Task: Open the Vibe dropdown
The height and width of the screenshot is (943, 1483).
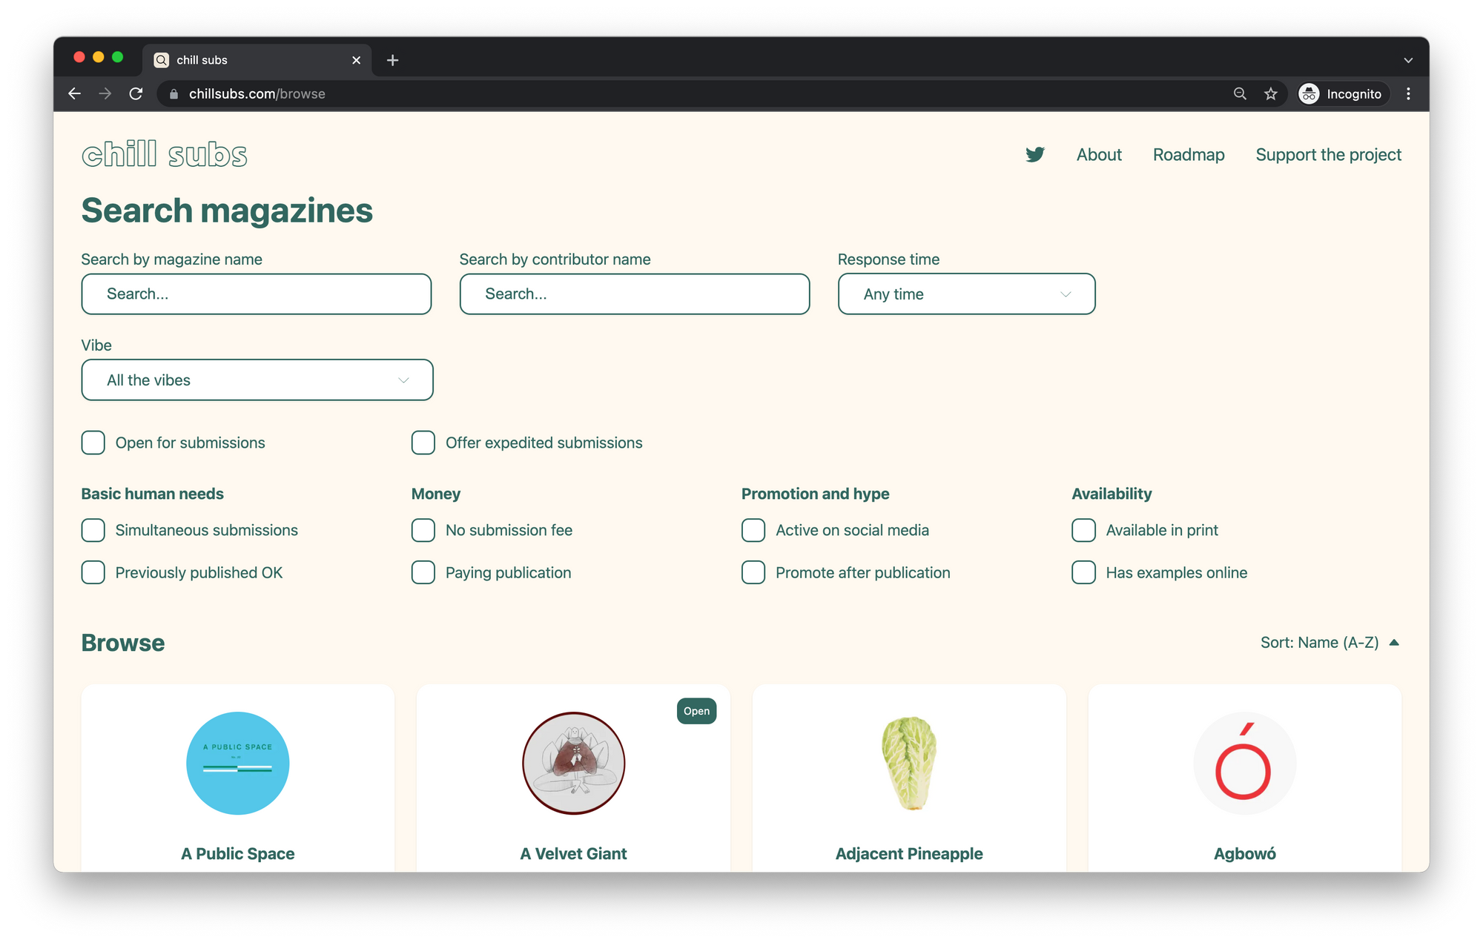Action: (257, 380)
